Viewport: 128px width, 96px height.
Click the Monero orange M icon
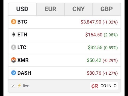(x=14, y=60)
